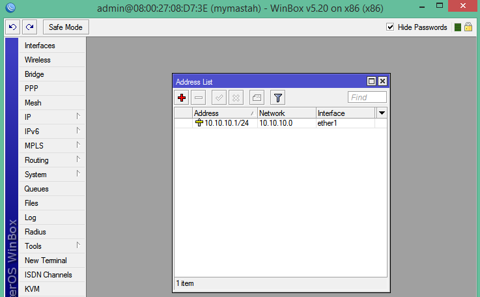Enable Safe Mode
Image resolution: width=480 pixels, height=297 pixels.
[x=66, y=27]
